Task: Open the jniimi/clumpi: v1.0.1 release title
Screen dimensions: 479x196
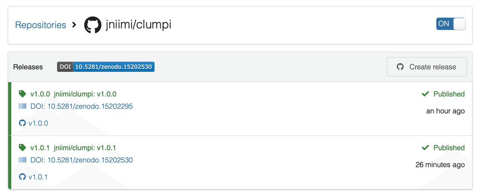Action: click(x=85, y=148)
